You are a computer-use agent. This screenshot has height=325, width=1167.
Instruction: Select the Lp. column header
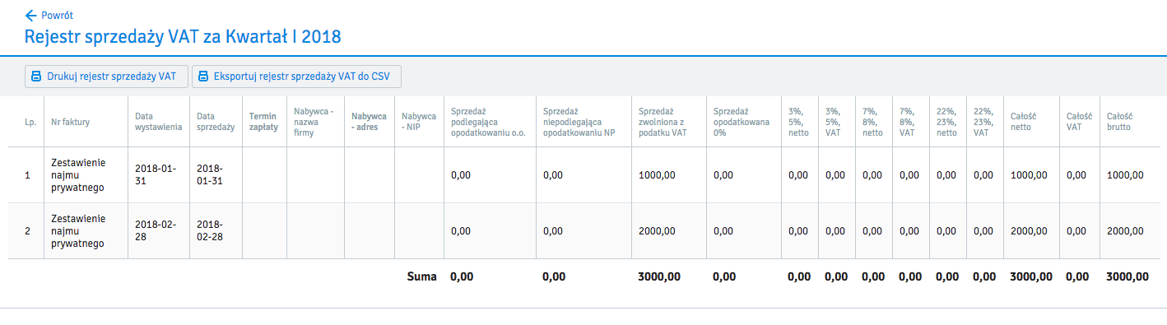pyautogui.click(x=30, y=122)
